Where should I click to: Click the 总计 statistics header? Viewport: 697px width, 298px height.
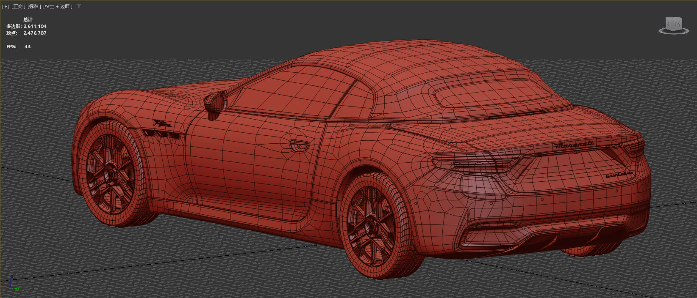click(28, 20)
